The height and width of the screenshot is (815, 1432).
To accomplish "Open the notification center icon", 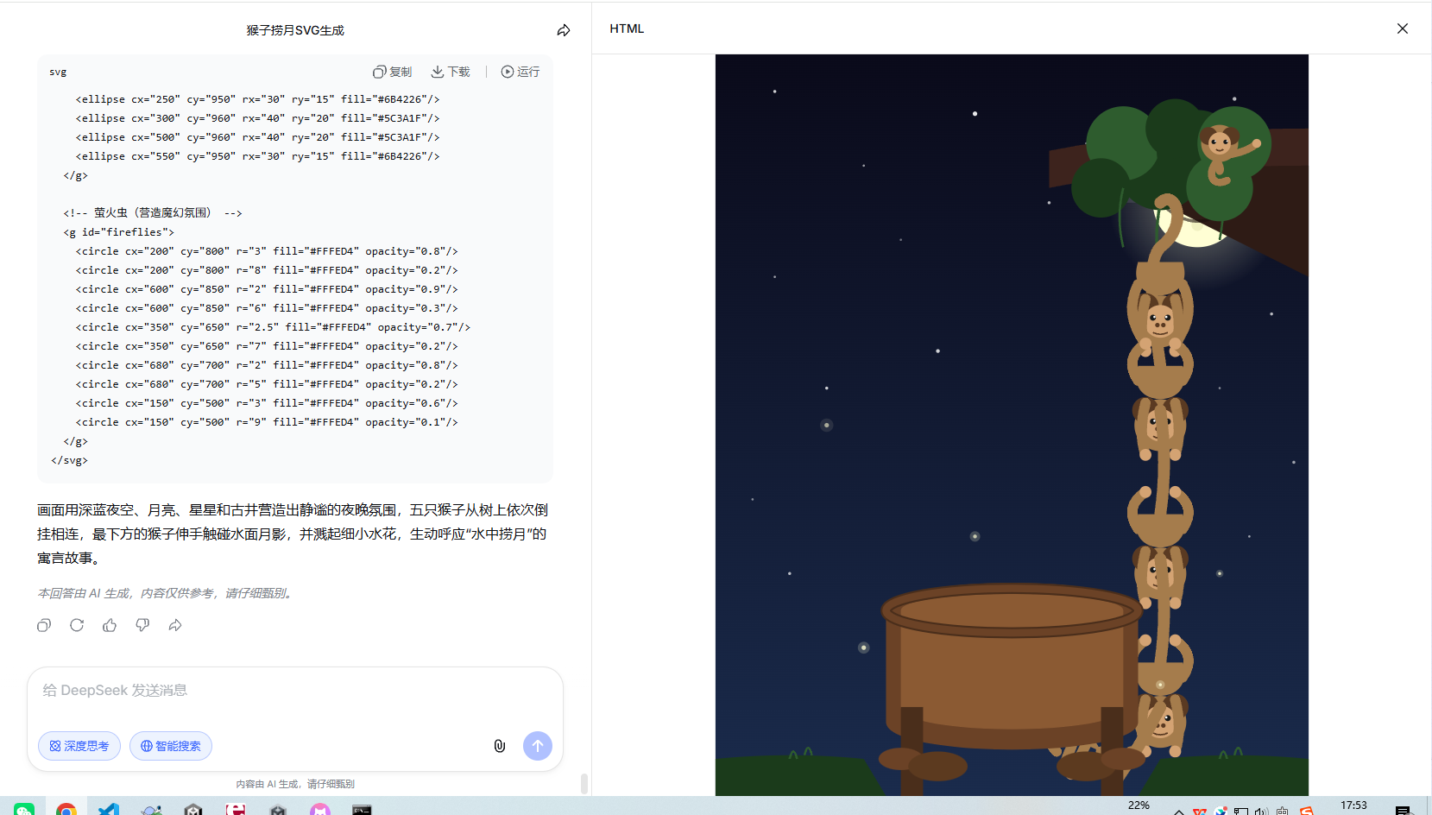I will pyautogui.click(x=1404, y=810).
